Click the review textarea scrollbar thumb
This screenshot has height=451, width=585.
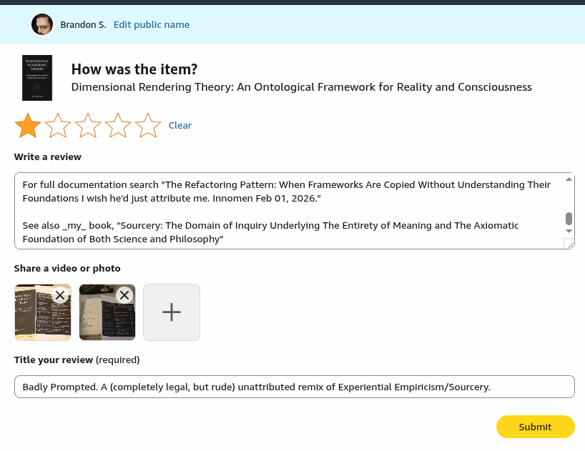569,219
